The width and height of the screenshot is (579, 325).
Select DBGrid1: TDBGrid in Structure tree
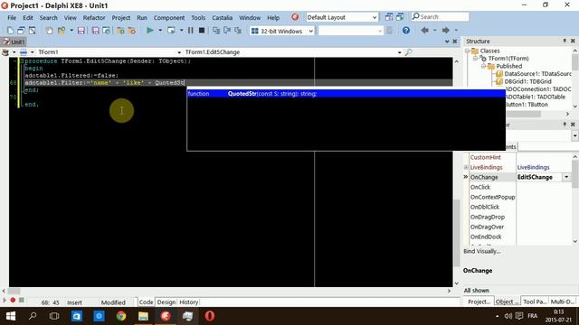point(527,81)
